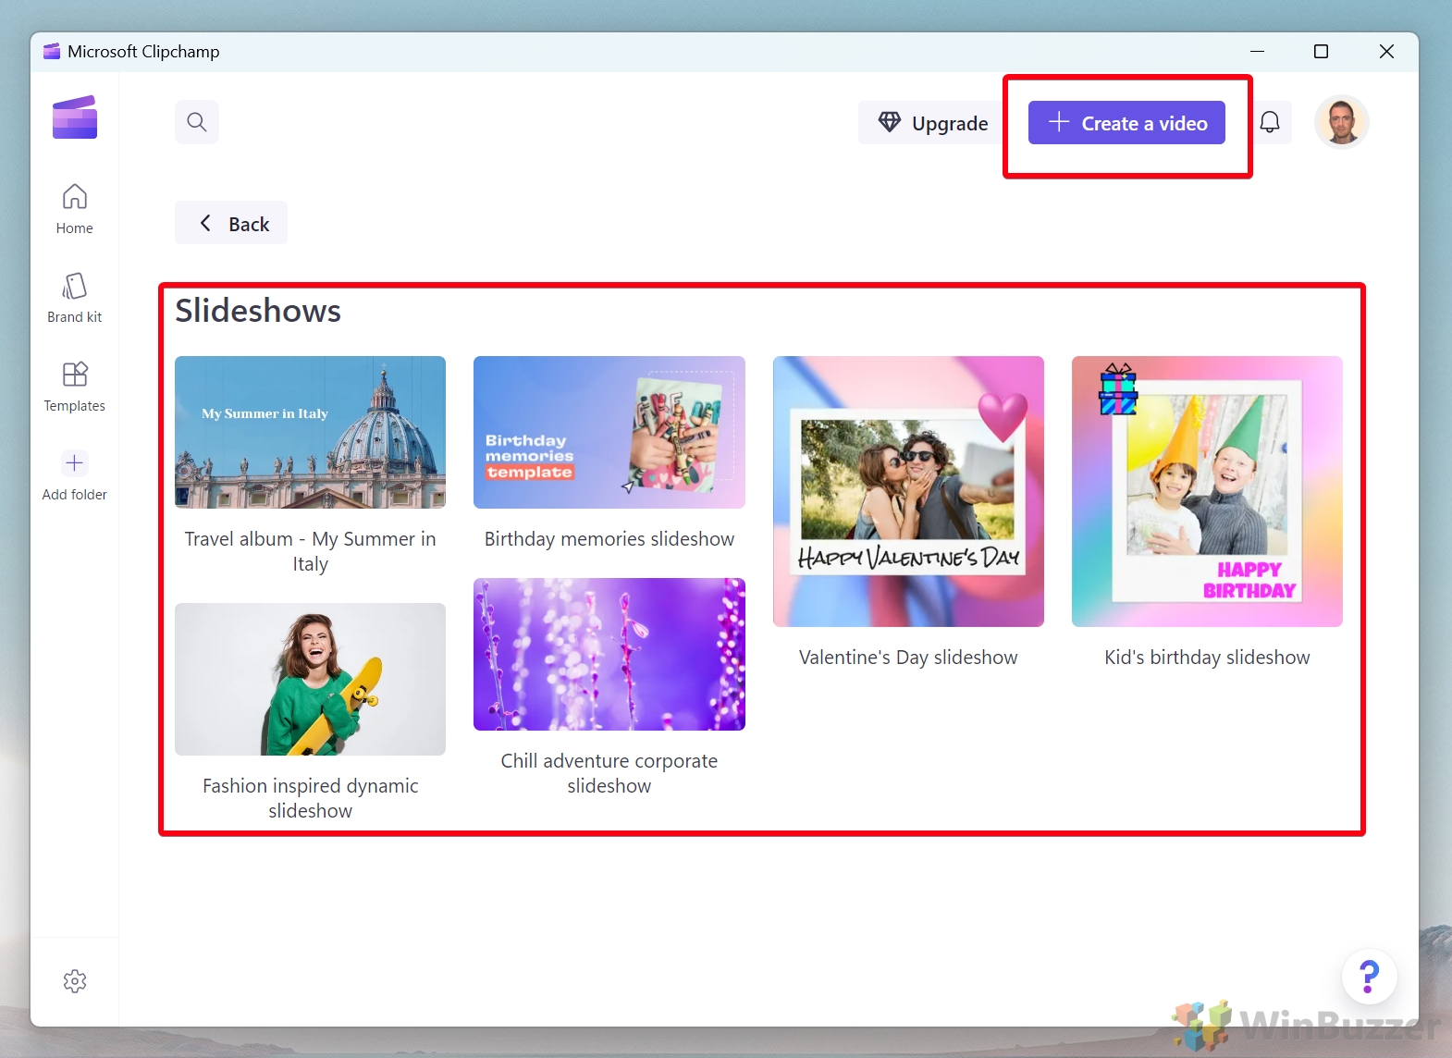Open the search icon button

(197, 122)
